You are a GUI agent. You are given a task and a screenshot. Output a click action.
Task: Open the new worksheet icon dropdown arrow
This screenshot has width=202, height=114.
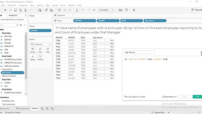pyautogui.click(x=43, y=10)
